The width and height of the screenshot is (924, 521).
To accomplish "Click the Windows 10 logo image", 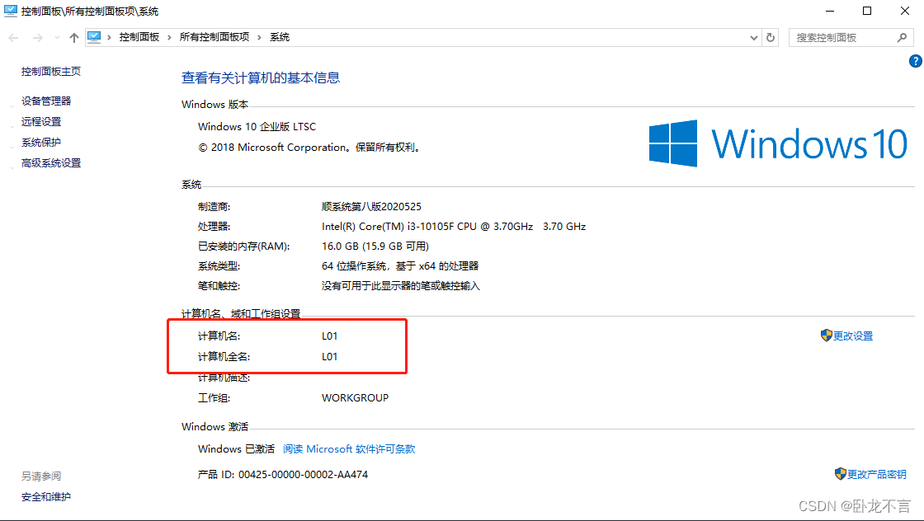I will (778, 143).
